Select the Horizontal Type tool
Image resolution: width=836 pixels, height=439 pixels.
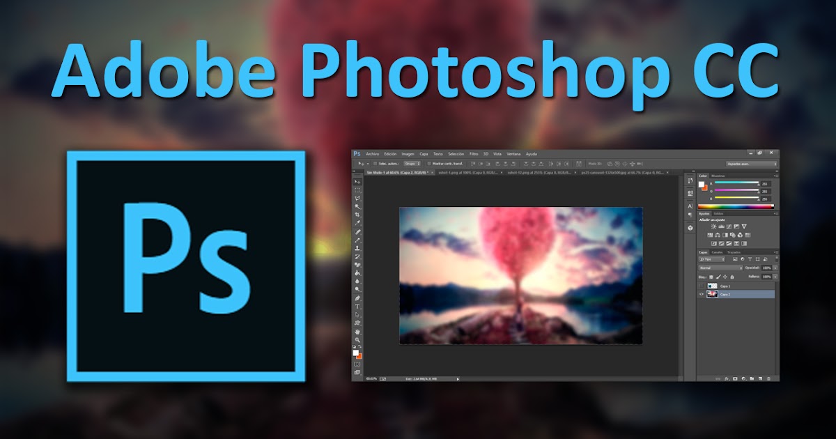[357, 307]
